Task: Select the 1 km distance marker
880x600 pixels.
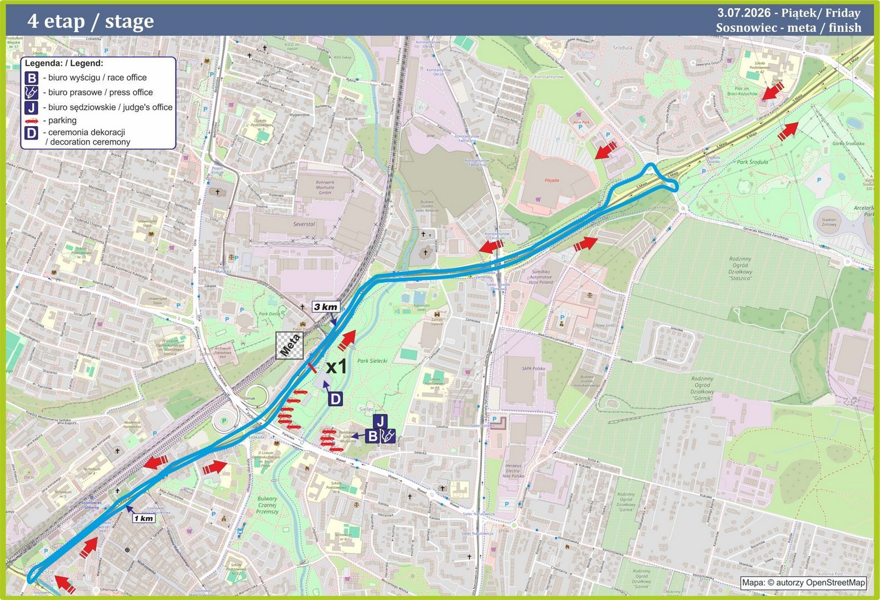Action: point(143,518)
